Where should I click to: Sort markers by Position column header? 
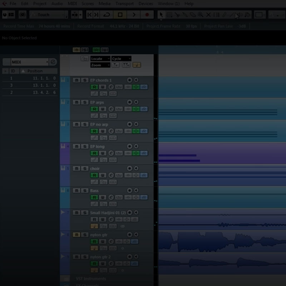[x=39, y=71]
